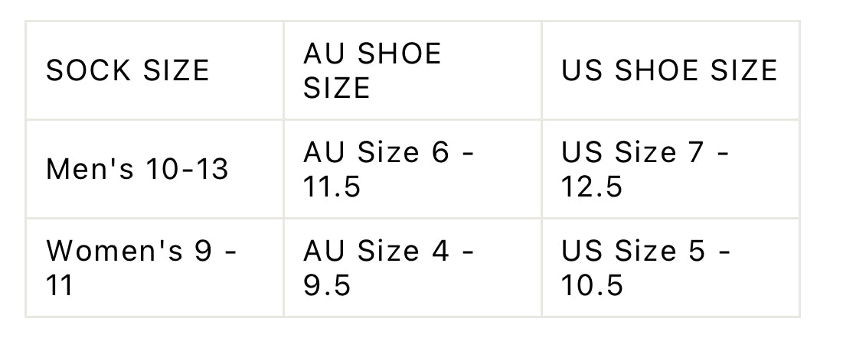Click "SHOE" in the US header cell
Screen dimensions: 843x351
tap(655, 70)
